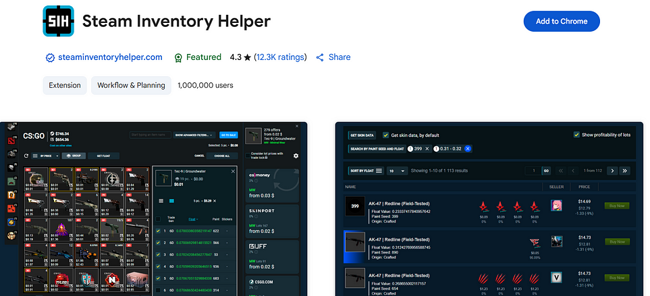Open the steaminventoryhelper.com website link
650x296 pixels.
click(x=110, y=57)
